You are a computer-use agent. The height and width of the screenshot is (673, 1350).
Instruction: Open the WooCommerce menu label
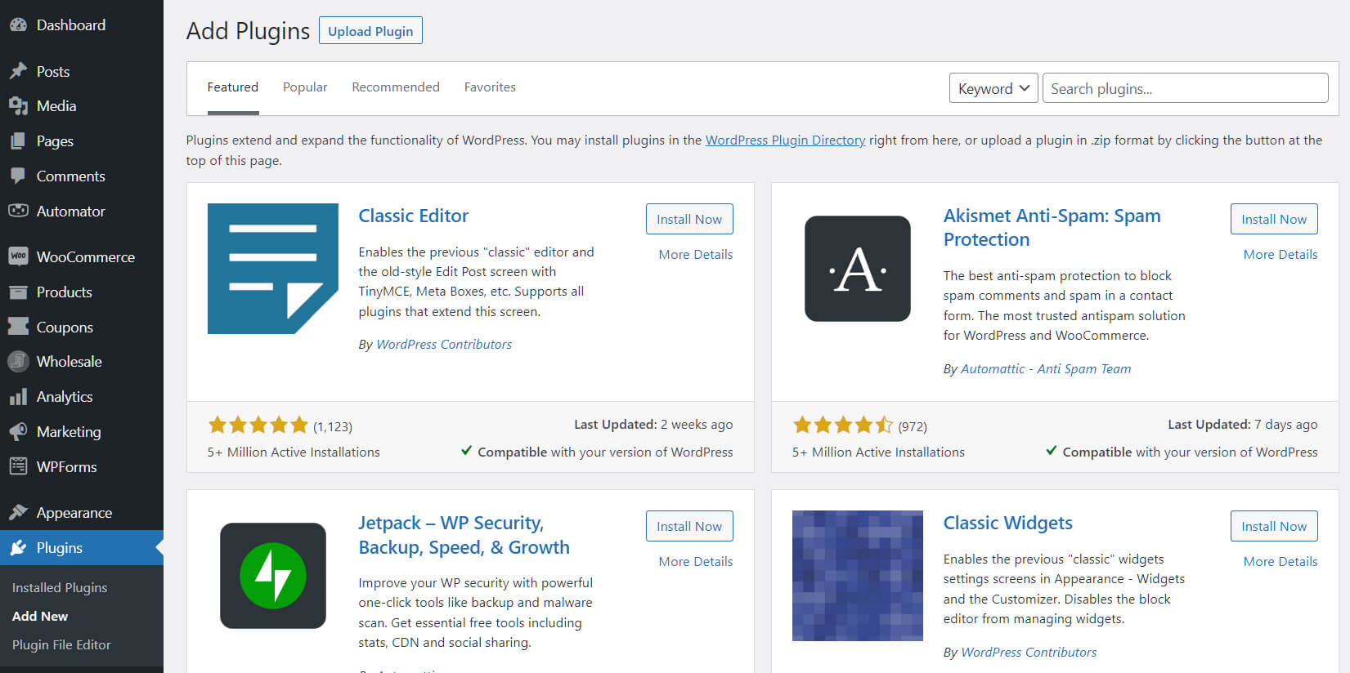[86, 257]
